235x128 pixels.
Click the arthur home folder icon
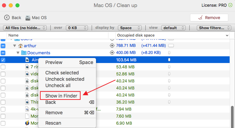coord(20,46)
